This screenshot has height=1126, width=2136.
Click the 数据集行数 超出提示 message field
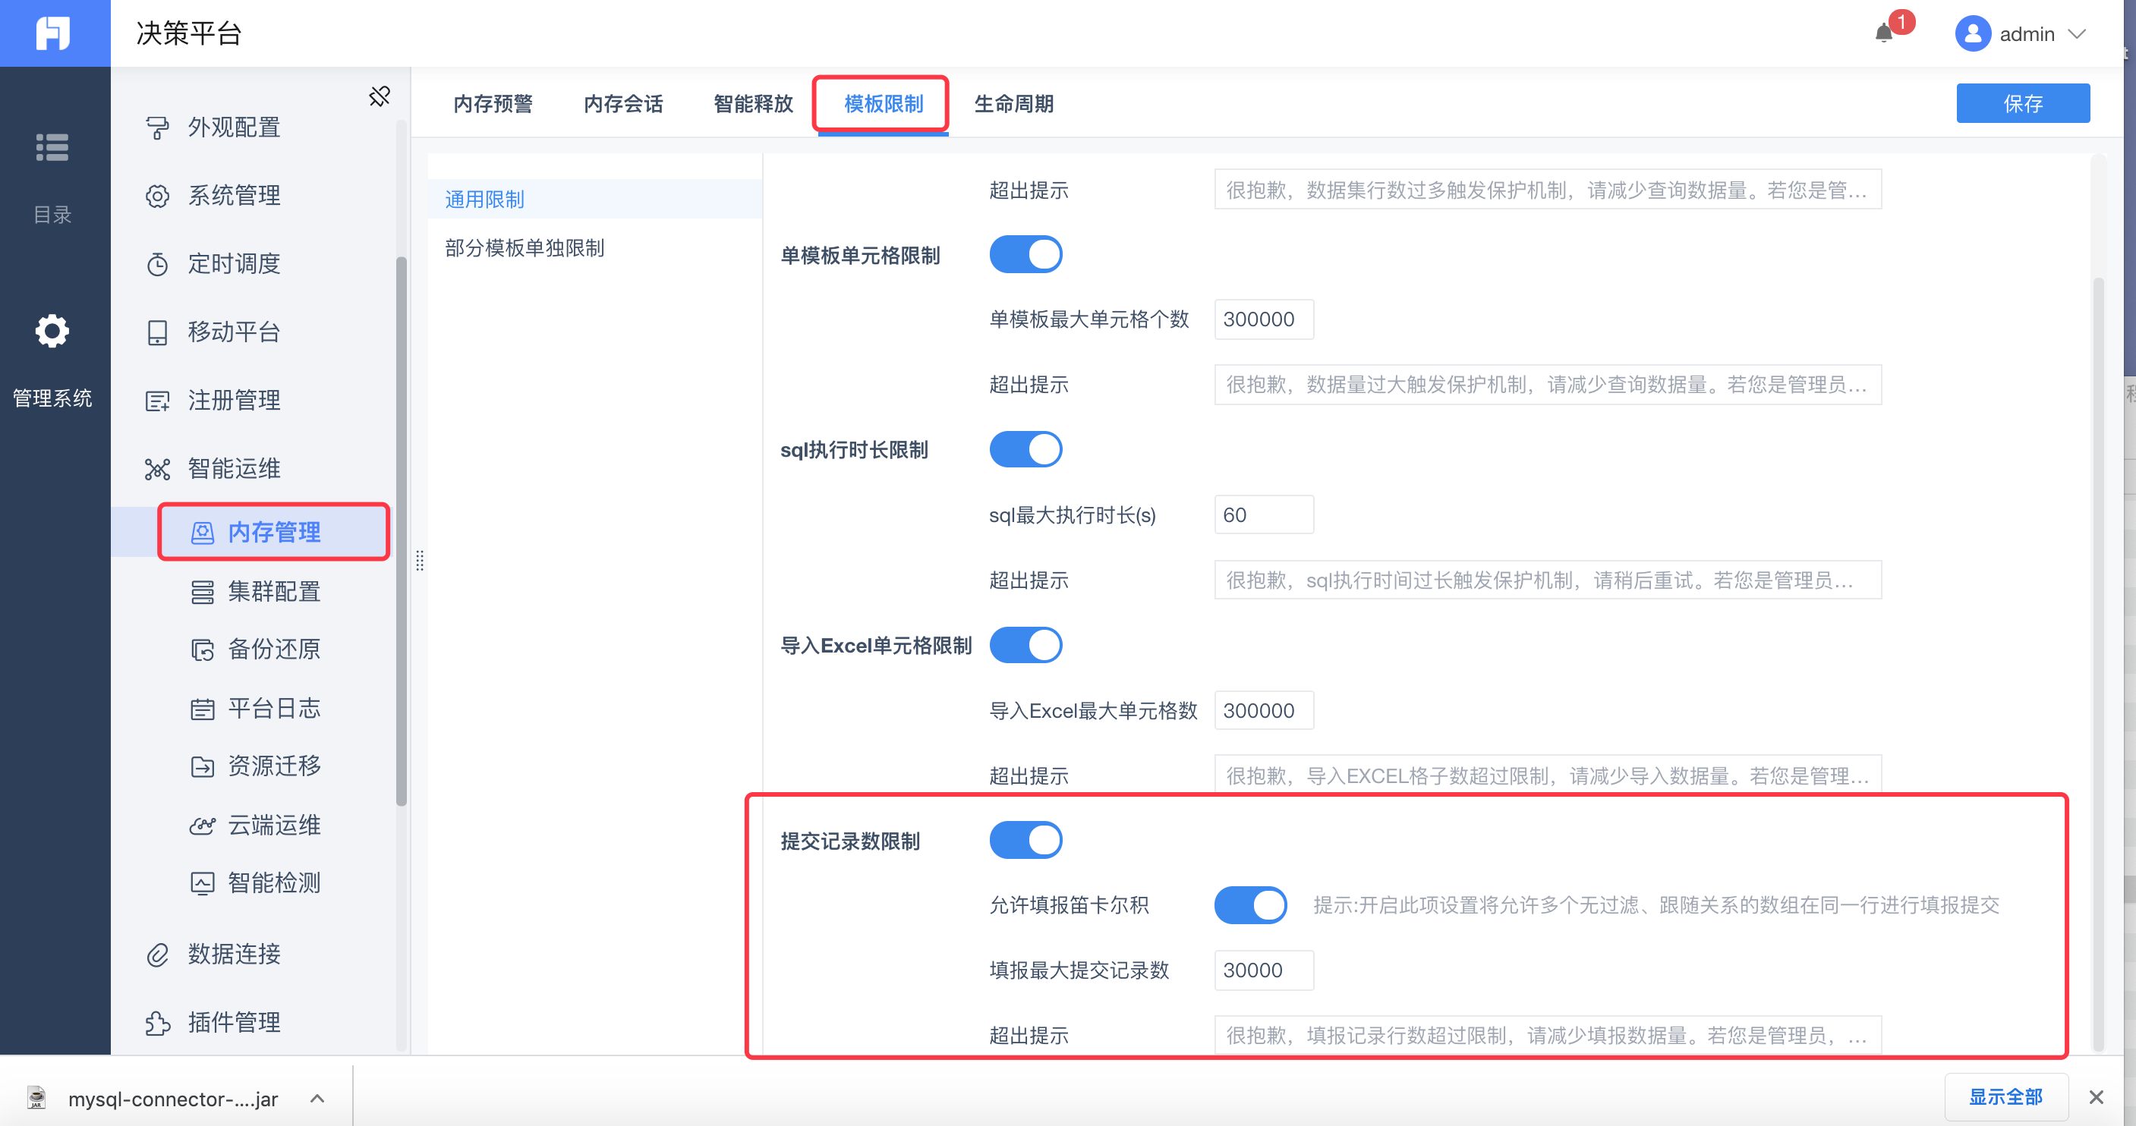1547,190
